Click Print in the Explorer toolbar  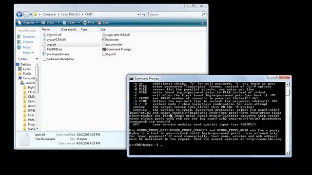(89, 23)
